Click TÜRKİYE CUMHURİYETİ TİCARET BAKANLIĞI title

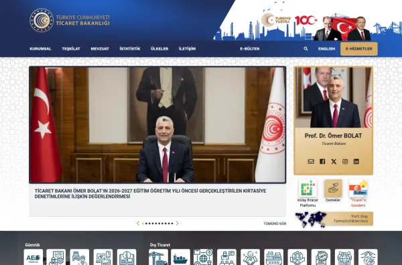tap(82, 20)
